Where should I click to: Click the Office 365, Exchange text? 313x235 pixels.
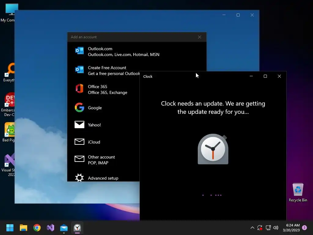[x=107, y=92]
